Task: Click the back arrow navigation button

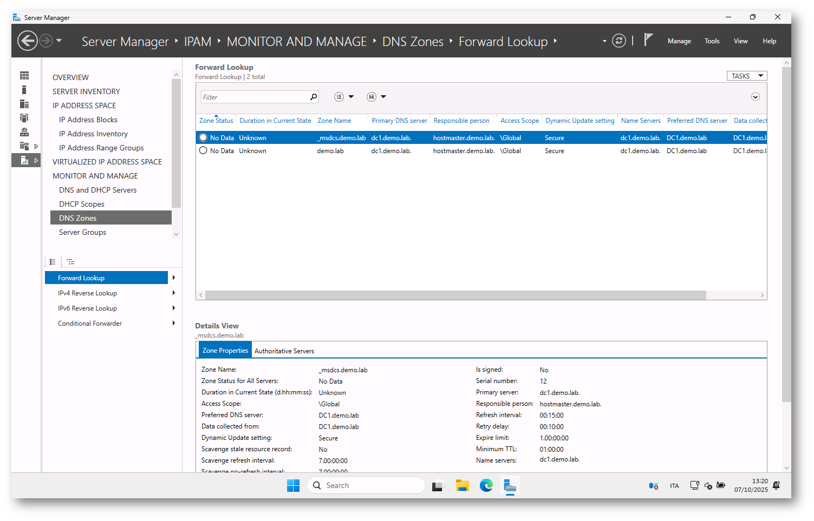Action: pyautogui.click(x=28, y=41)
